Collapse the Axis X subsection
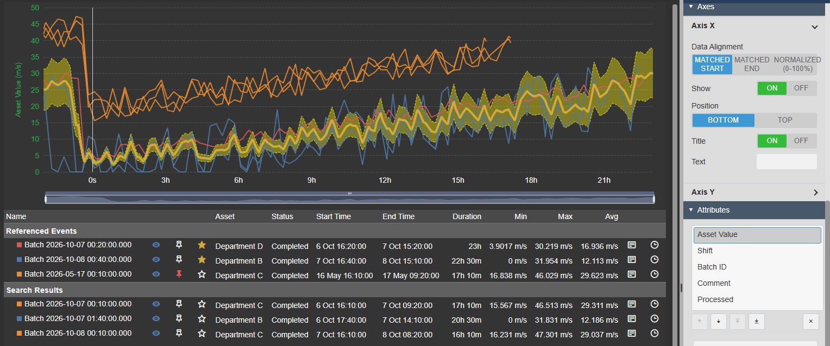 pyautogui.click(x=814, y=26)
